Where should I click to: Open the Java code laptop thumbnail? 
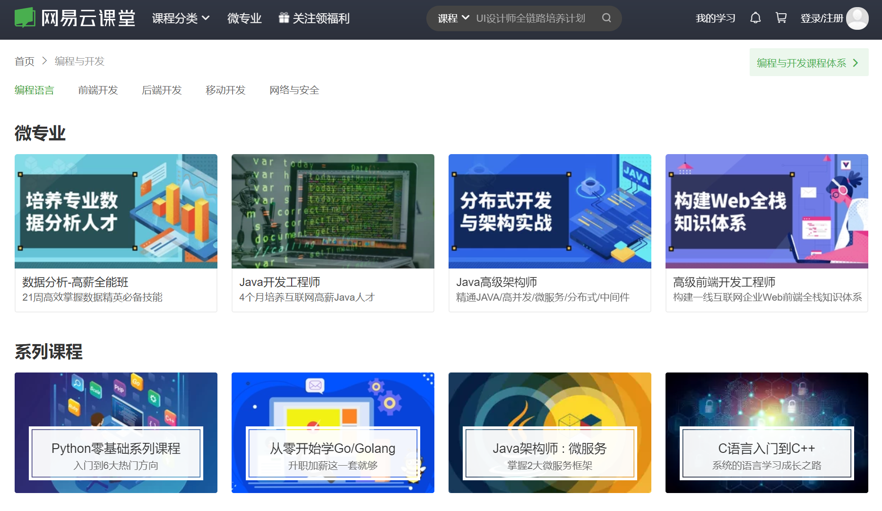pyautogui.click(x=333, y=211)
